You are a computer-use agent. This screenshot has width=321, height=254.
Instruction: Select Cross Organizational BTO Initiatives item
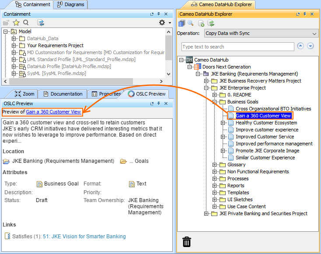[x=273, y=109]
